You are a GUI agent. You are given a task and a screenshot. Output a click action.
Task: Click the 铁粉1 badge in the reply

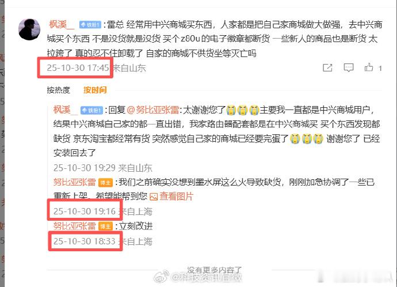pyautogui.click(x=91, y=110)
